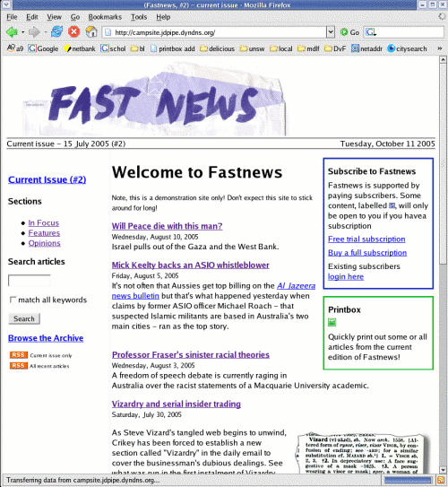Image resolution: width=448 pixels, height=487 pixels.
Task: Open the unsw bookmark folder
Action: (x=253, y=48)
